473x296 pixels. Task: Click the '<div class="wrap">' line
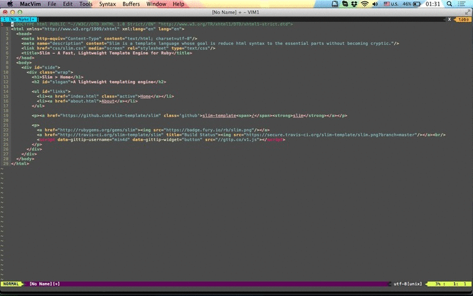(x=50, y=72)
